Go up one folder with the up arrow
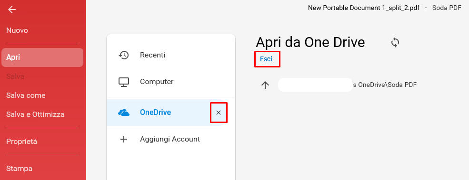469x180 pixels. pyautogui.click(x=265, y=85)
